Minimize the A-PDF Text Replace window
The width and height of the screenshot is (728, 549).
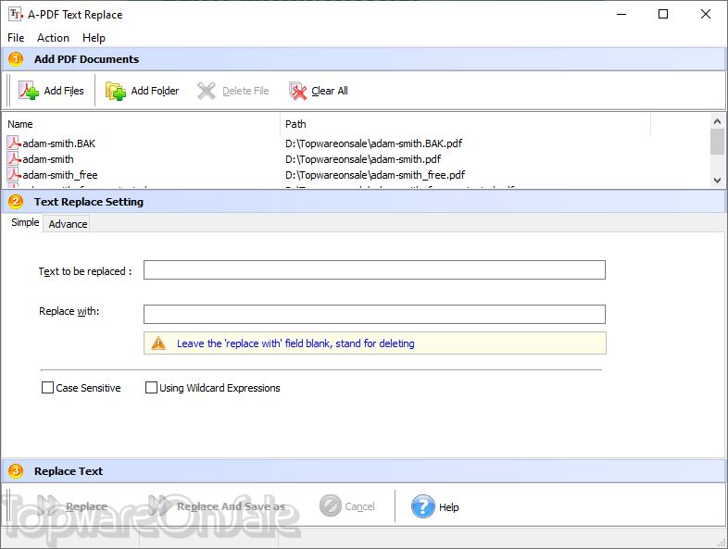(621, 14)
